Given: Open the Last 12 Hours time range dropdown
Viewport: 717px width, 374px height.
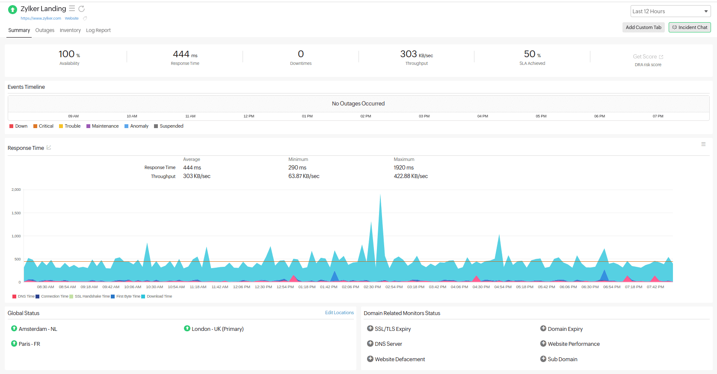Looking at the screenshot, I should (x=670, y=12).
